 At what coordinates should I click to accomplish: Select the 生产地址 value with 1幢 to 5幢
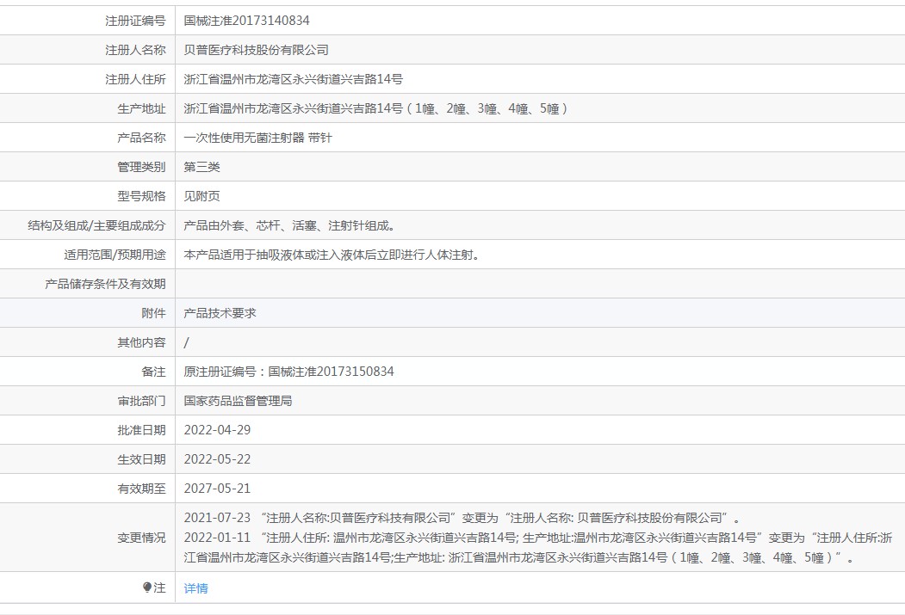point(375,108)
